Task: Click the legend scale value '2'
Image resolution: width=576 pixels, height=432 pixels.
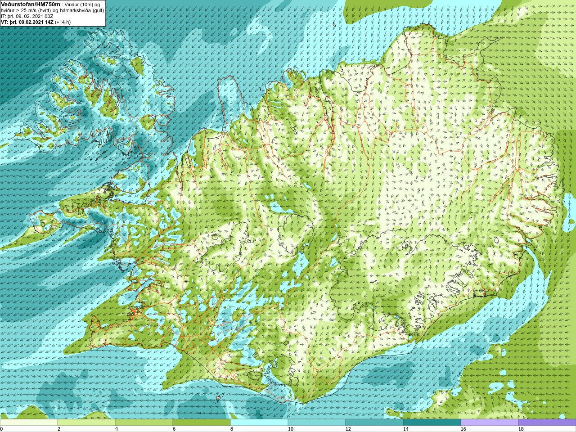Action: (x=59, y=429)
